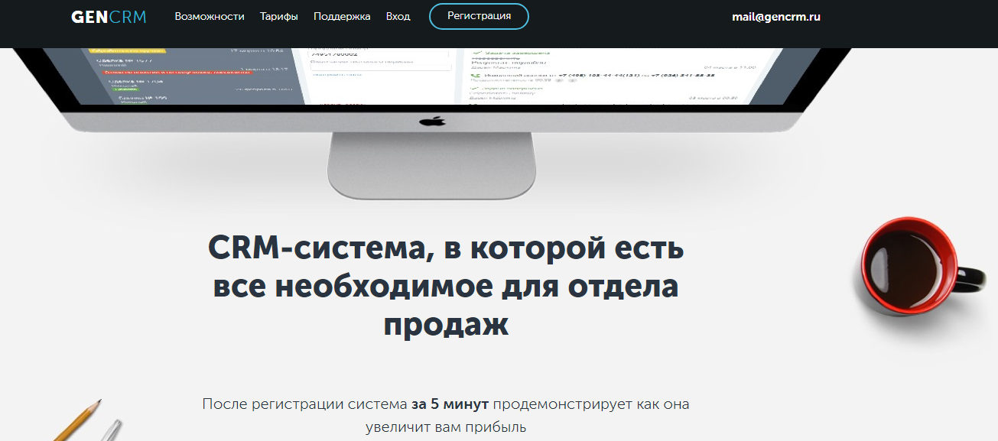Open the Возможности navigation item
The width and height of the screenshot is (998, 441).
210,15
